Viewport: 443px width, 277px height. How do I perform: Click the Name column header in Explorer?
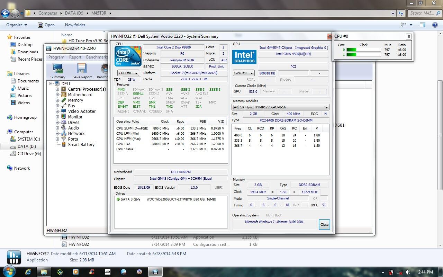click(x=67, y=35)
